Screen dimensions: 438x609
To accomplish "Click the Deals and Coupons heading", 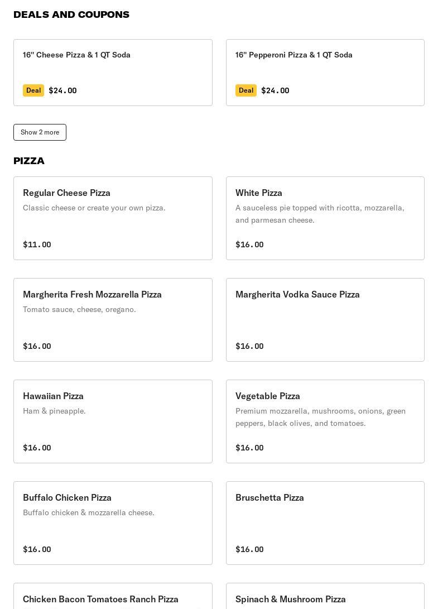I will click(71, 15).
